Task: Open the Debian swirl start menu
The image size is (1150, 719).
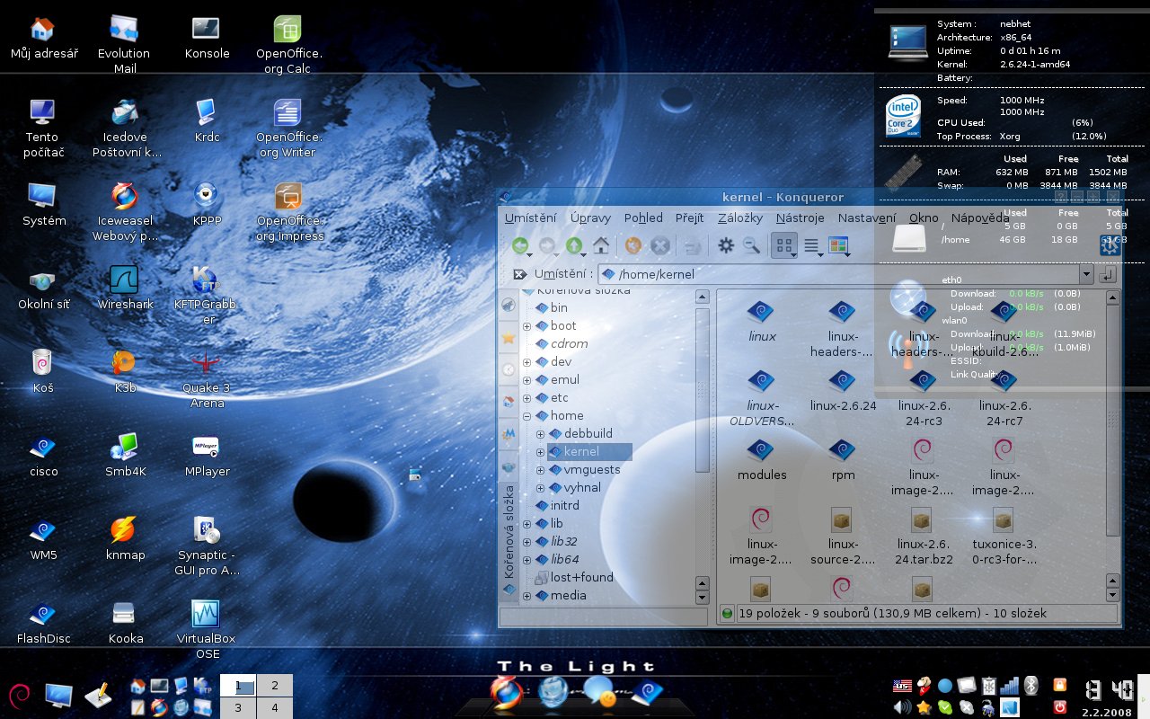Action: pos(19,696)
